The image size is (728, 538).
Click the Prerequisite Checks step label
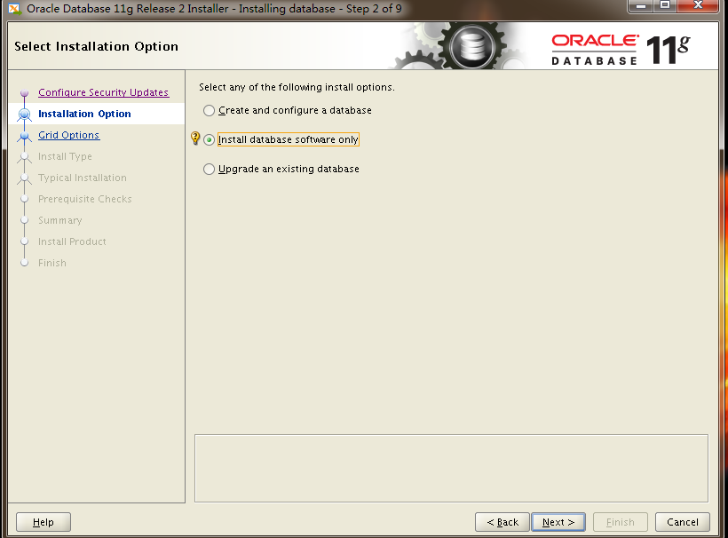[x=85, y=199]
